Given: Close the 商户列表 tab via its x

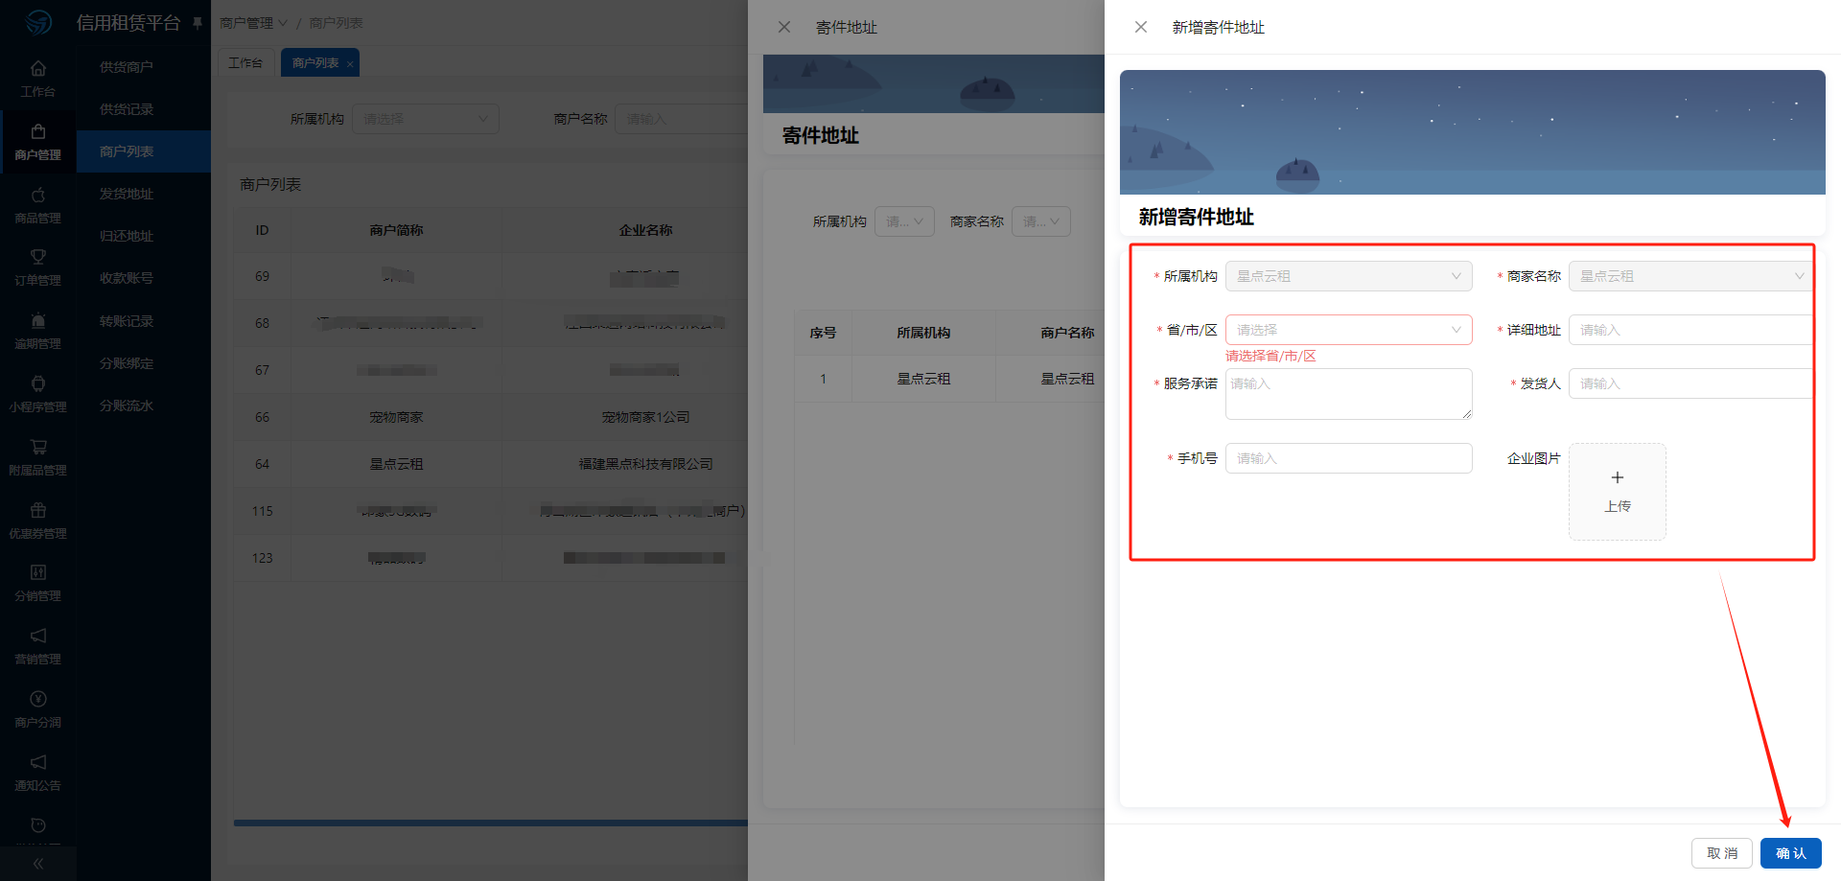Looking at the screenshot, I should [350, 64].
